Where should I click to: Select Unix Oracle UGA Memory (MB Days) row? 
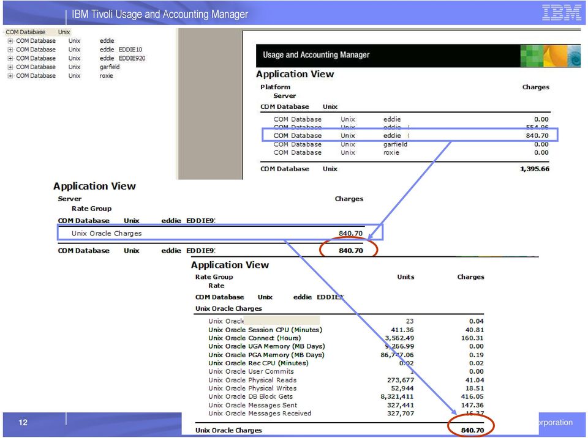click(345, 346)
